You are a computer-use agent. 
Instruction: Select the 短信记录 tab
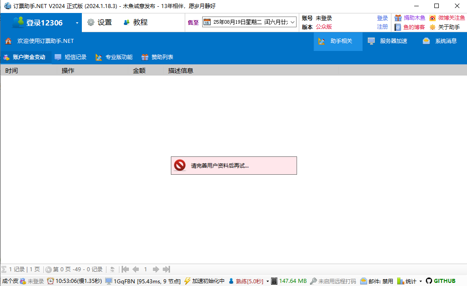pos(71,57)
